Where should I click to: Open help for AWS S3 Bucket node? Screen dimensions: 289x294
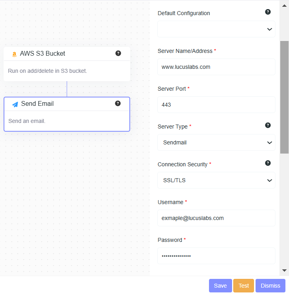(118, 53)
